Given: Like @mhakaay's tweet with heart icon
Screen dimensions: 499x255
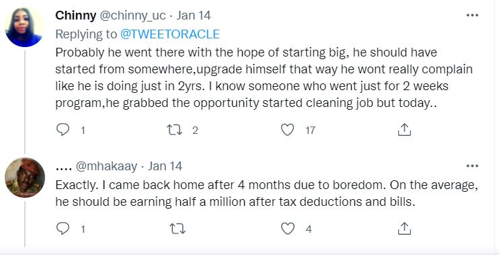Looking at the screenshot, I should 288,229.
